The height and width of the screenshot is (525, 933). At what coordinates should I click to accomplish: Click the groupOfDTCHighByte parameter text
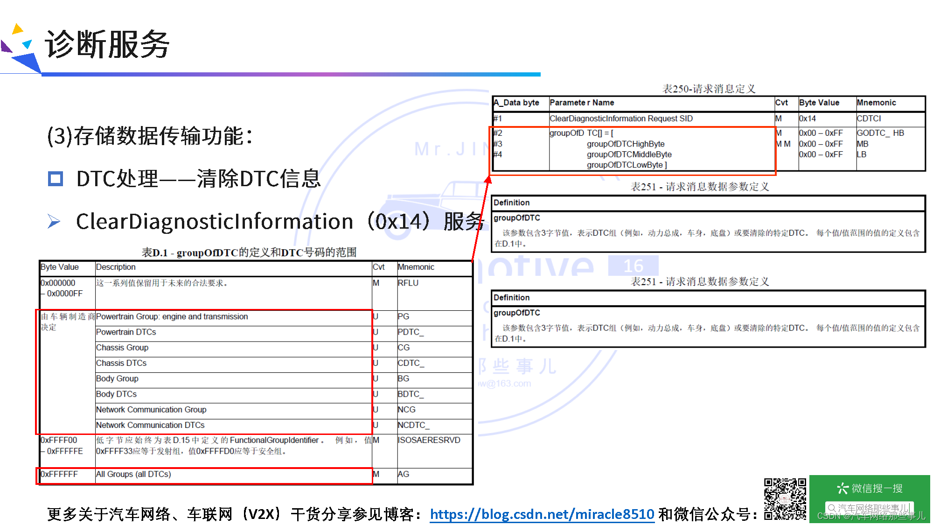coord(625,144)
